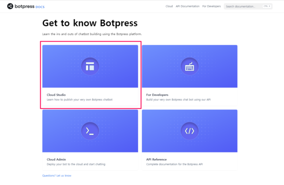The height and width of the screenshot is (185, 284).
Task: Click the For Developers keyboard icon
Action: tap(189, 66)
